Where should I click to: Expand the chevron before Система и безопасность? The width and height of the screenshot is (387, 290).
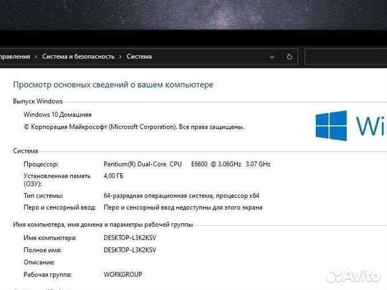coord(36,57)
